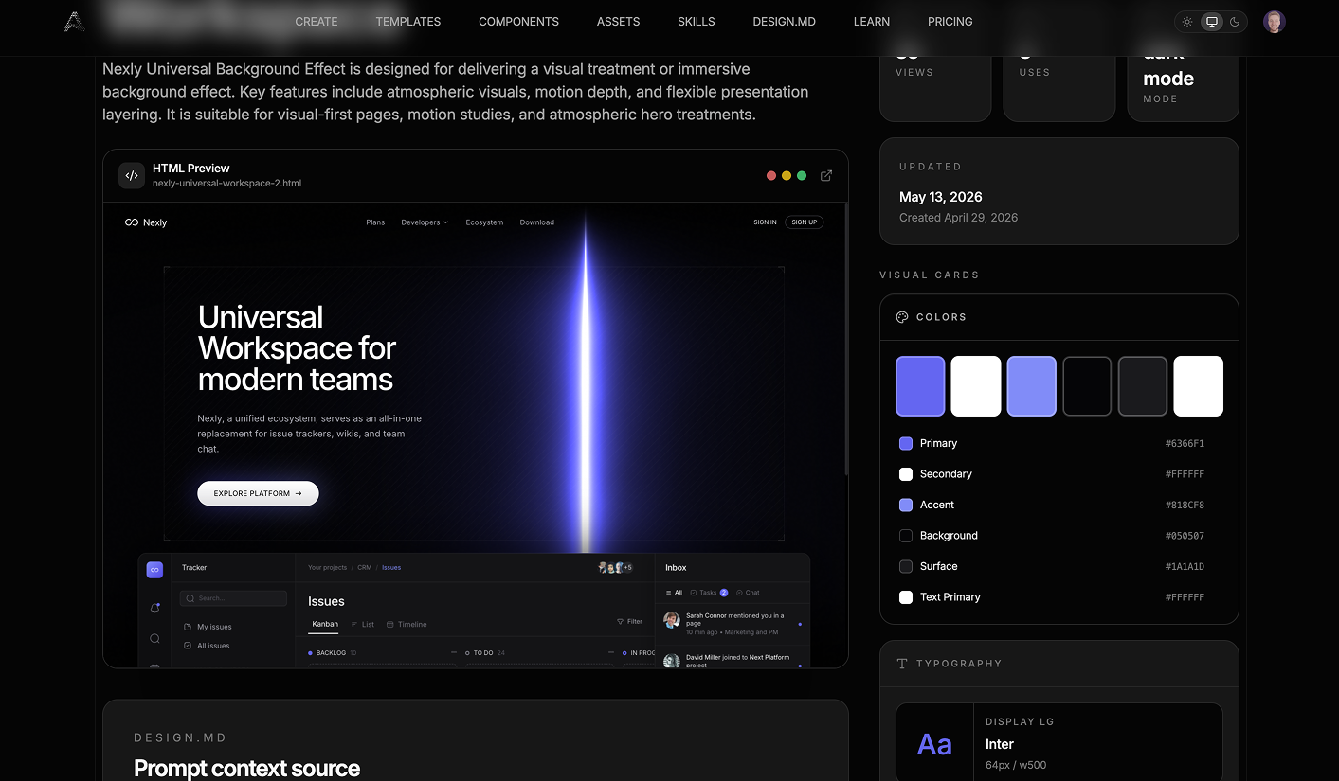Select the large Primary indigo swatch
The height and width of the screenshot is (781, 1339).
920,386
